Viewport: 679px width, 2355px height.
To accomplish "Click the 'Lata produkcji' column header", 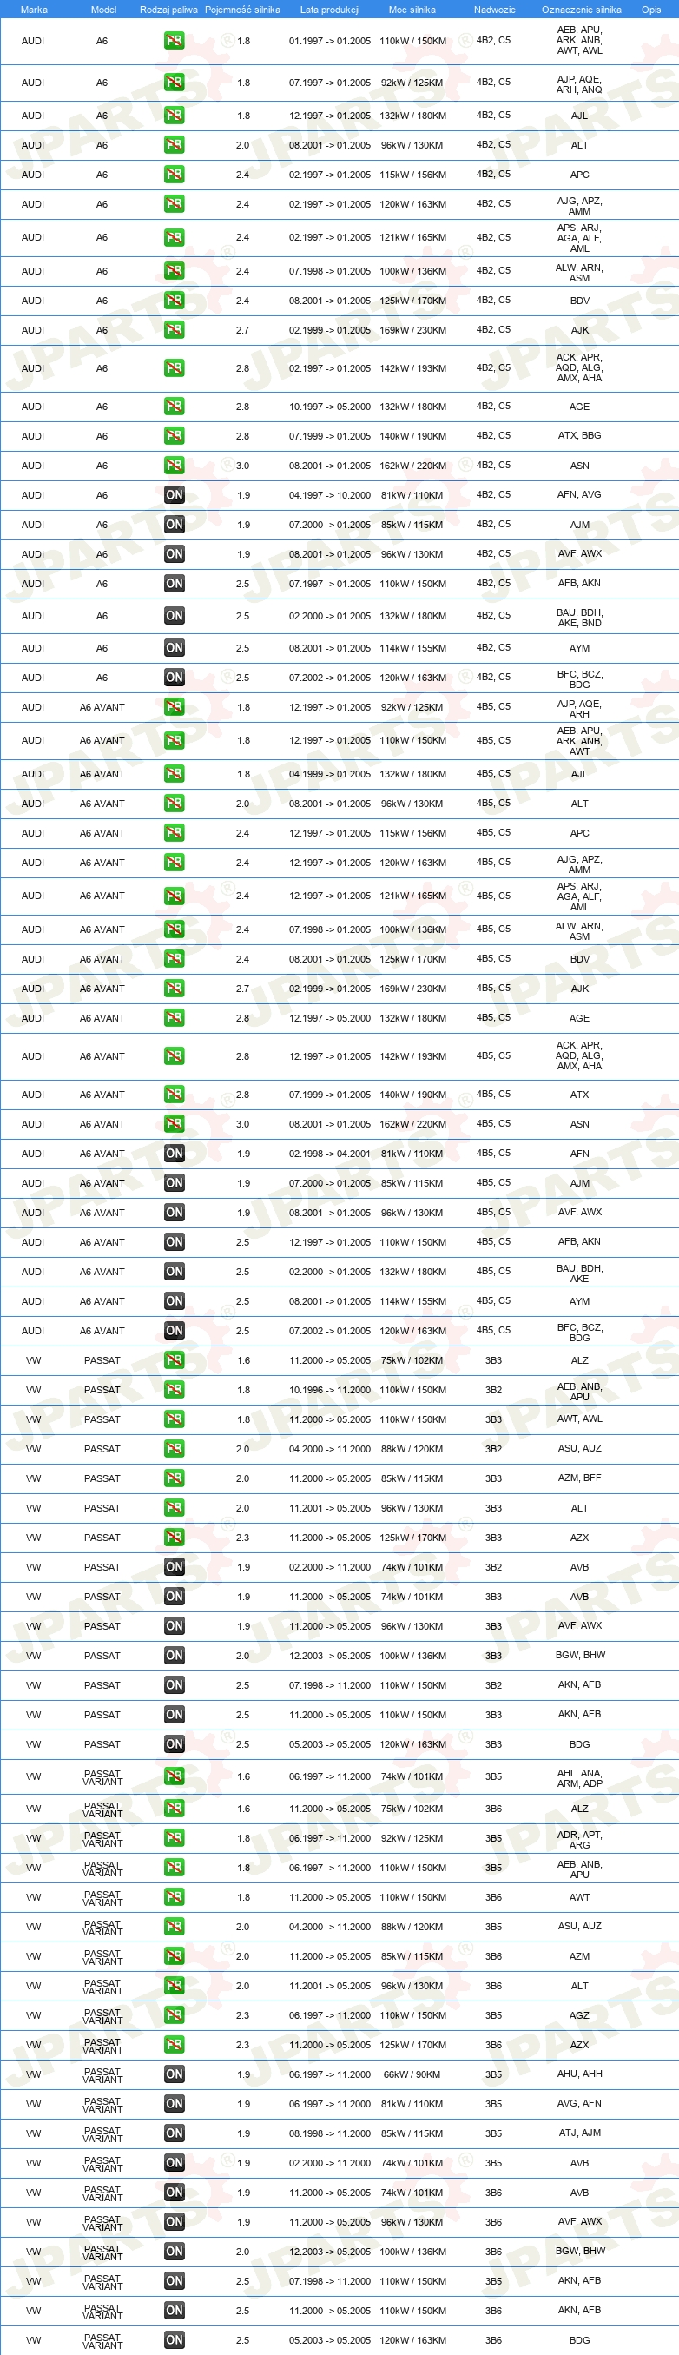I will point(330,10).
